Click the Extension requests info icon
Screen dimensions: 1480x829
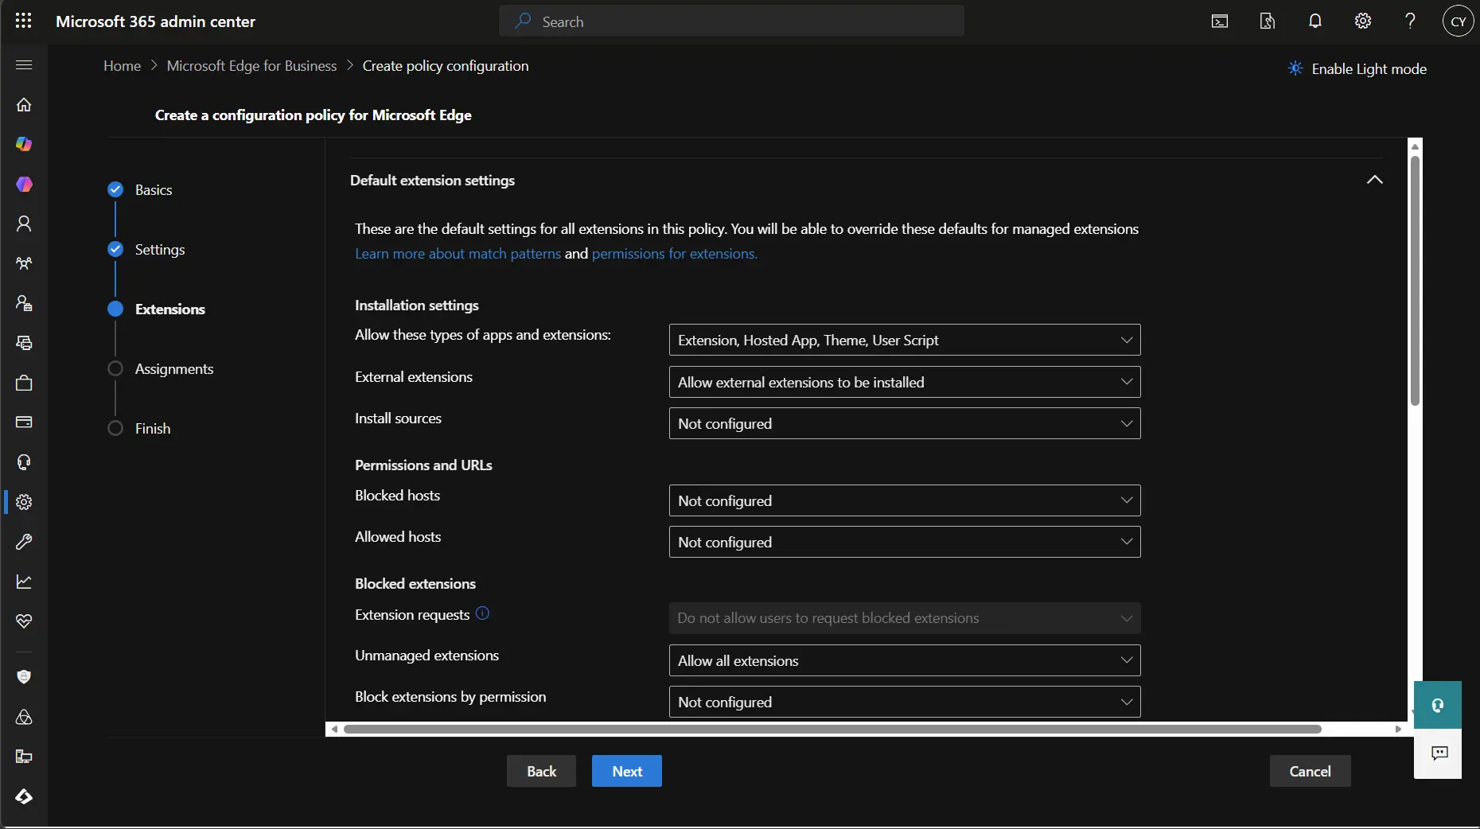coord(482,613)
